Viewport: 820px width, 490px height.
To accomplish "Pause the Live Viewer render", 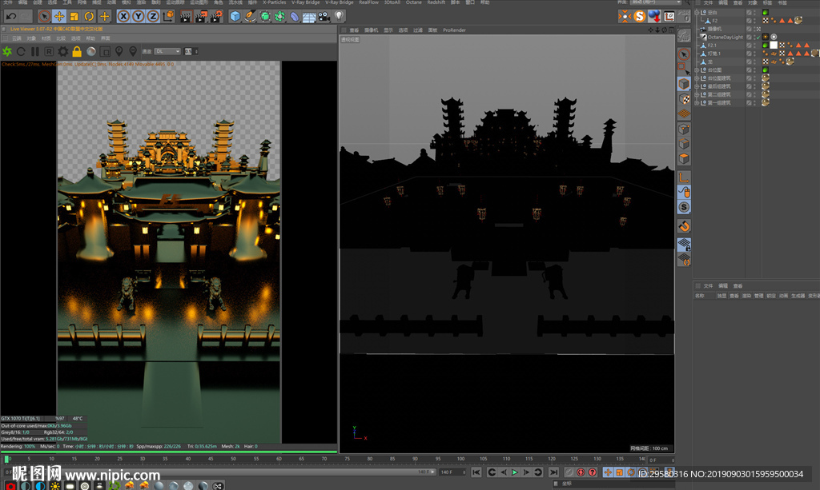I will 34,51.
